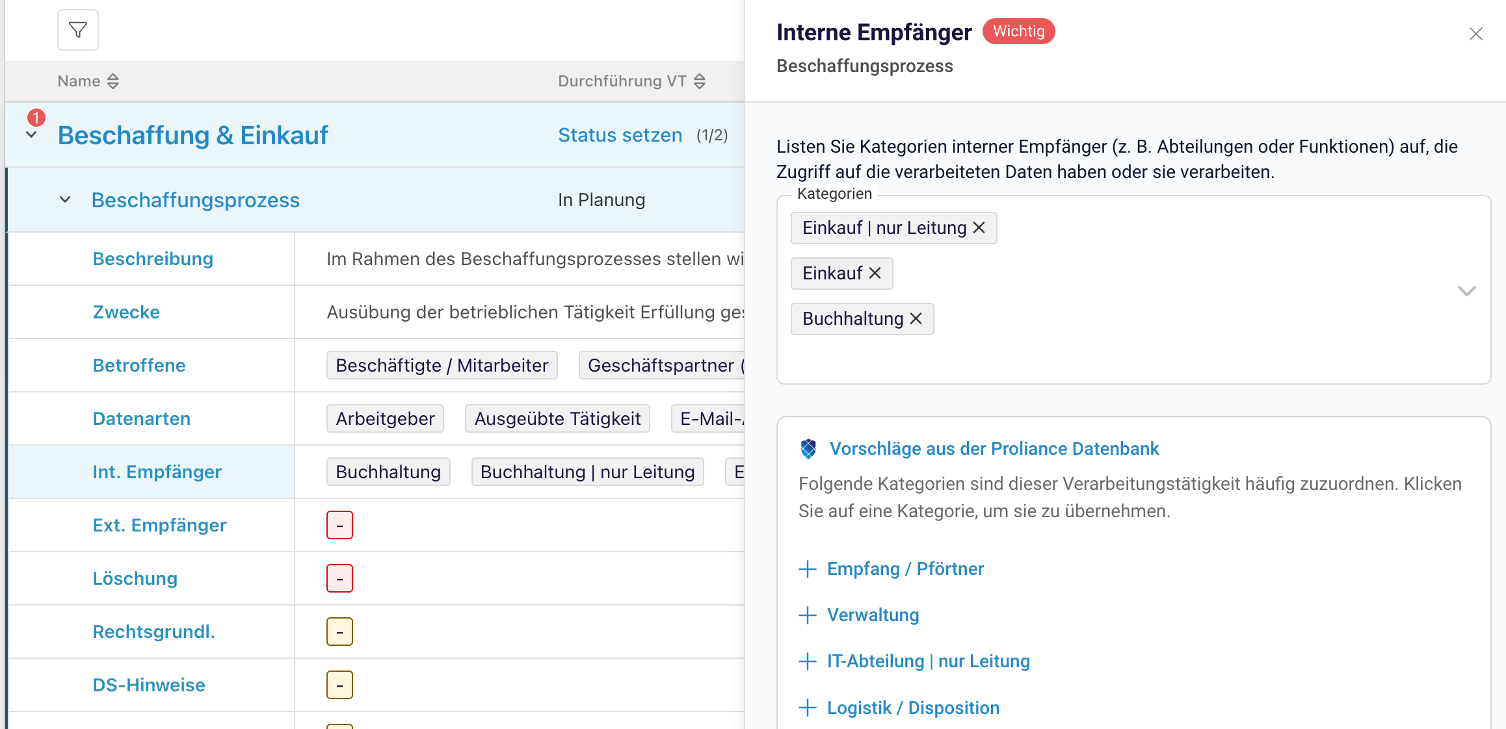Image resolution: width=1506 pixels, height=729 pixels.
Task: Collapse the Beschaffung & Einkauf group
Action: pos(31,135)
